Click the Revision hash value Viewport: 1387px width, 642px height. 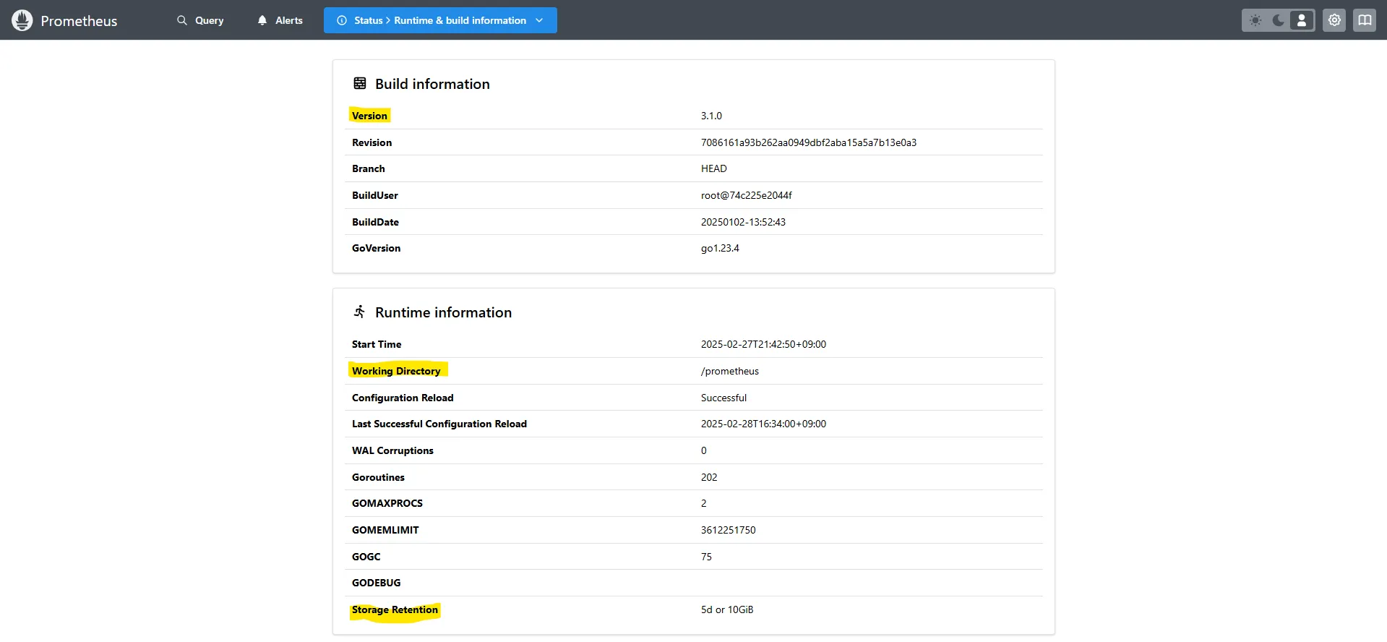click(808, 142)
